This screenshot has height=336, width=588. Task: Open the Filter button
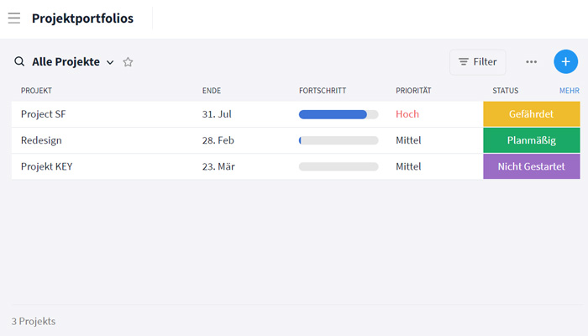(478, 62)
